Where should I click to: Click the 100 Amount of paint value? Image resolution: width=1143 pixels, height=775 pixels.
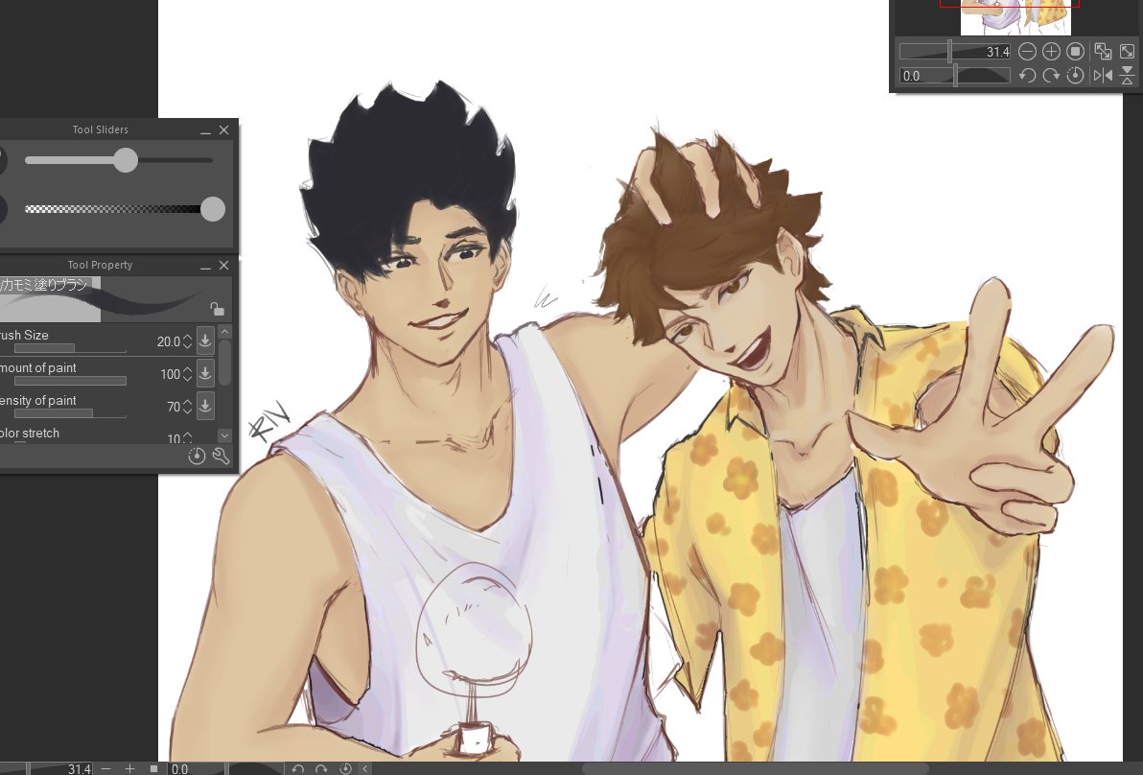[x=170, y=374]
